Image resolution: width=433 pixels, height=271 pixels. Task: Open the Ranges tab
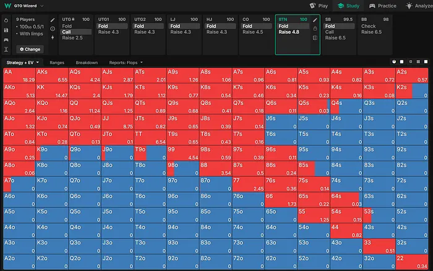(57, 62)
